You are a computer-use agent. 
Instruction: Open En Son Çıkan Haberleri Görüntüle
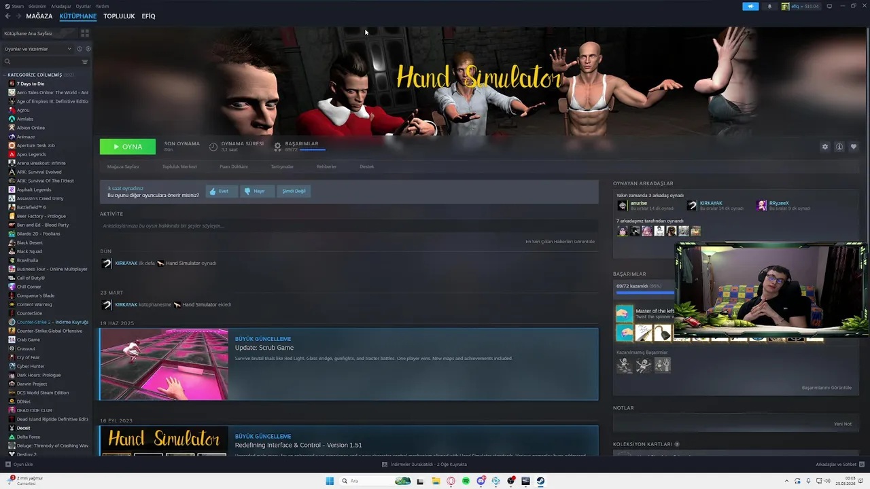(x=560, y=242)
